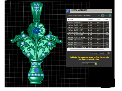Select the White Gold:10KX1 row
The height and width of the screenshot is (91, 122).
[88, 40]
